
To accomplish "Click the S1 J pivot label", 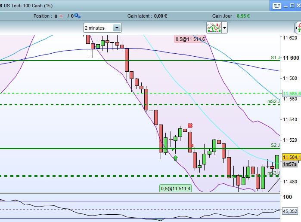I will click(275, 58).
